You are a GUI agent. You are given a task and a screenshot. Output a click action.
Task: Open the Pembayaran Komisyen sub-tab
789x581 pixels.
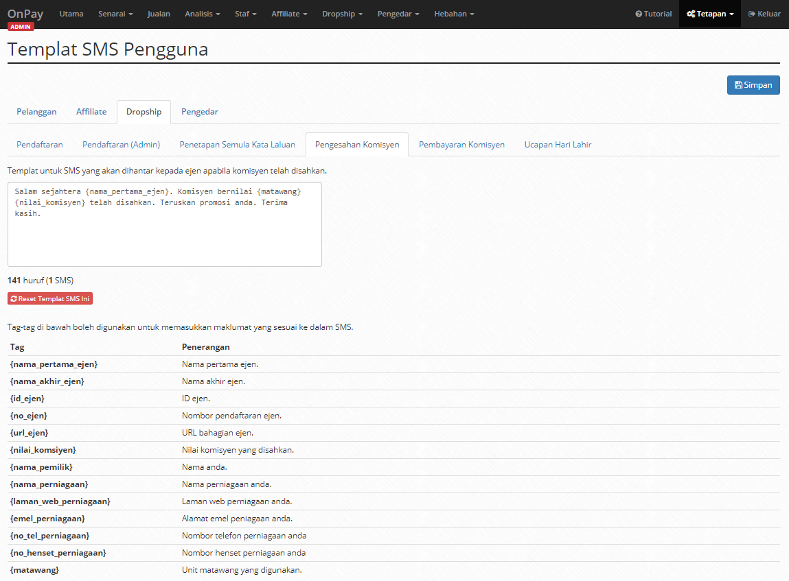461,145
